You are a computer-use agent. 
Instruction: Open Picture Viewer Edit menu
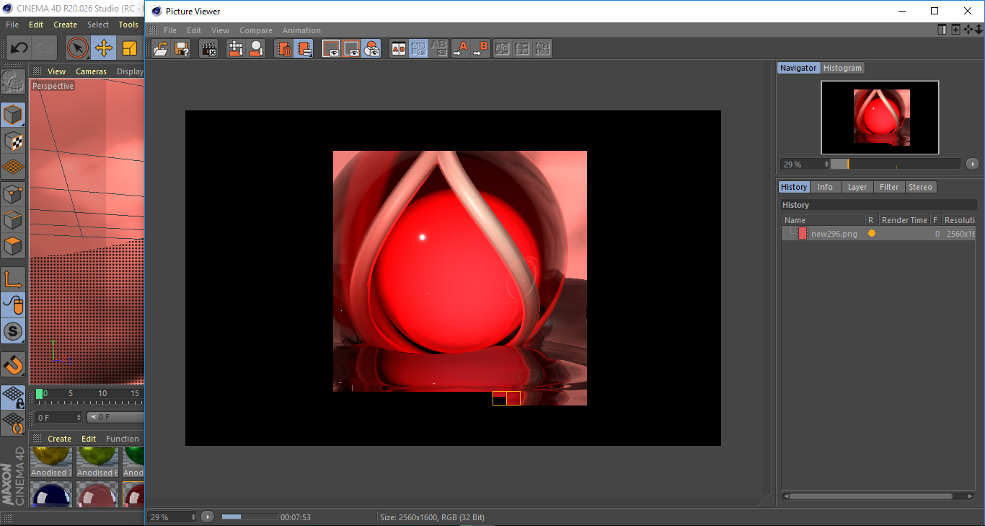point(194,30)
